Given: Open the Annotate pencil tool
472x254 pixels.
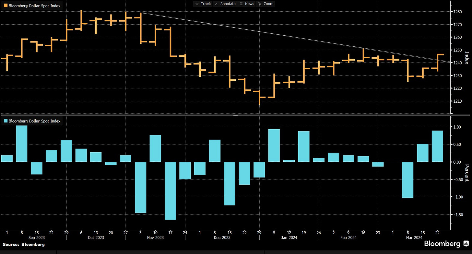Looking at the screenshot, I should pos(226,4).
